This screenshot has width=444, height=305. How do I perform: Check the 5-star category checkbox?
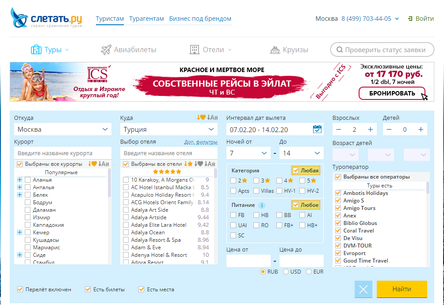click(x=302, y=180)
